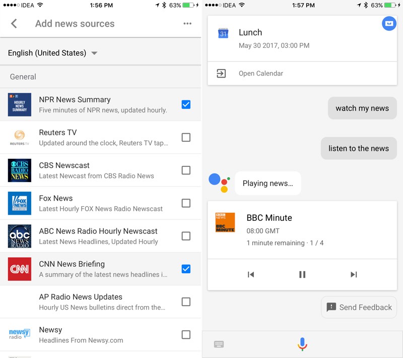Pause the BBC Minute playback
This screenshot has width=403, height=358.
[x=302, y=274]
